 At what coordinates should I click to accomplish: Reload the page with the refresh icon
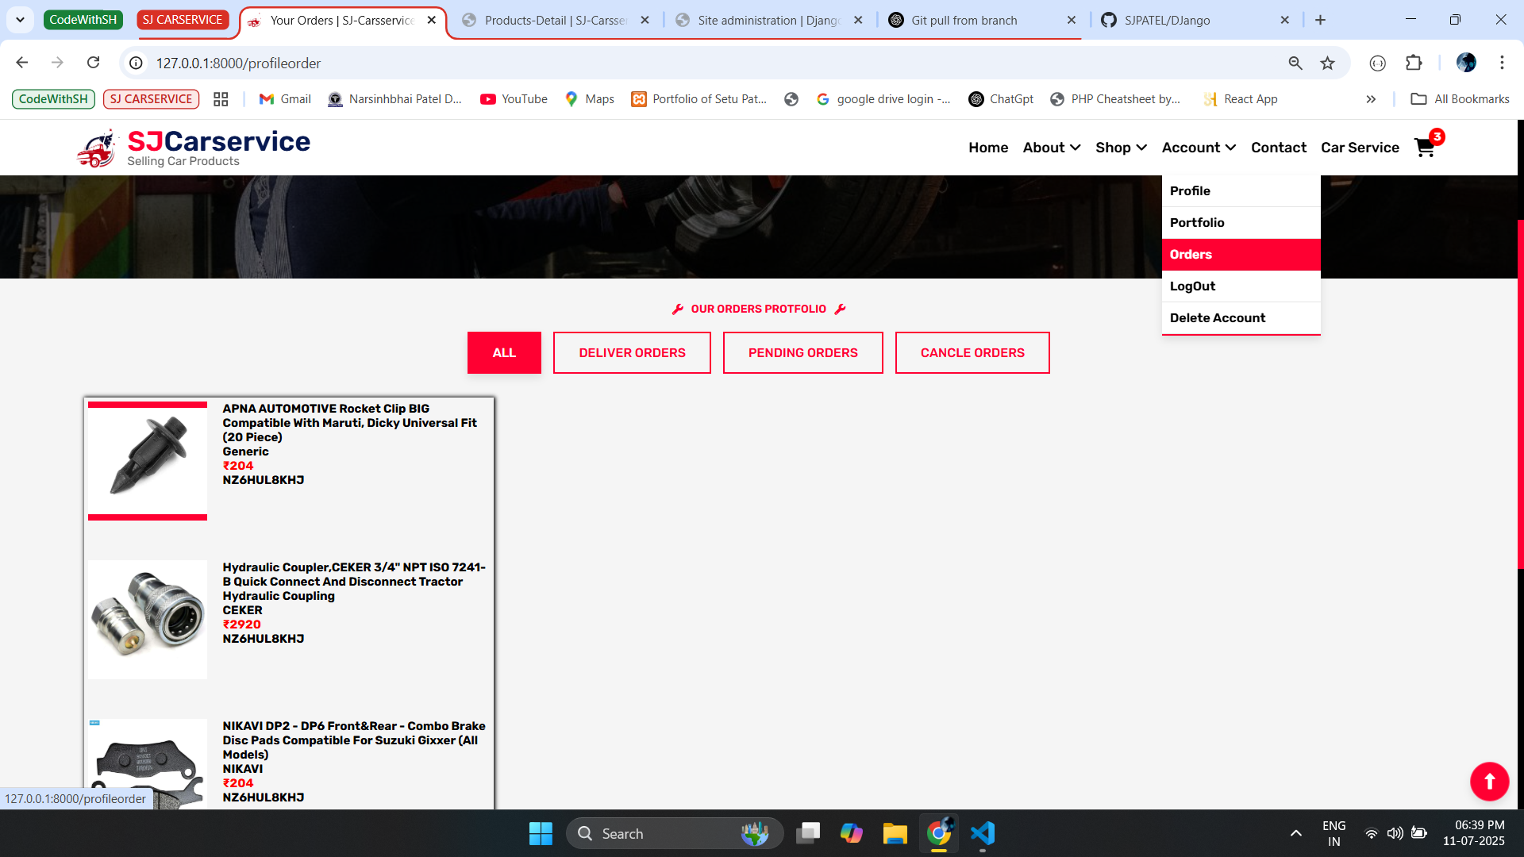point(94,63)
